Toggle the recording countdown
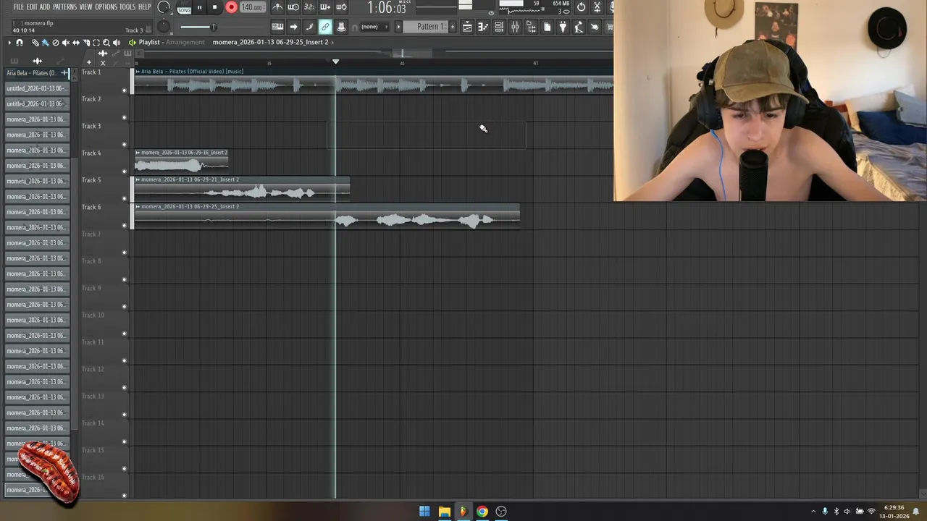 point(309,7)
